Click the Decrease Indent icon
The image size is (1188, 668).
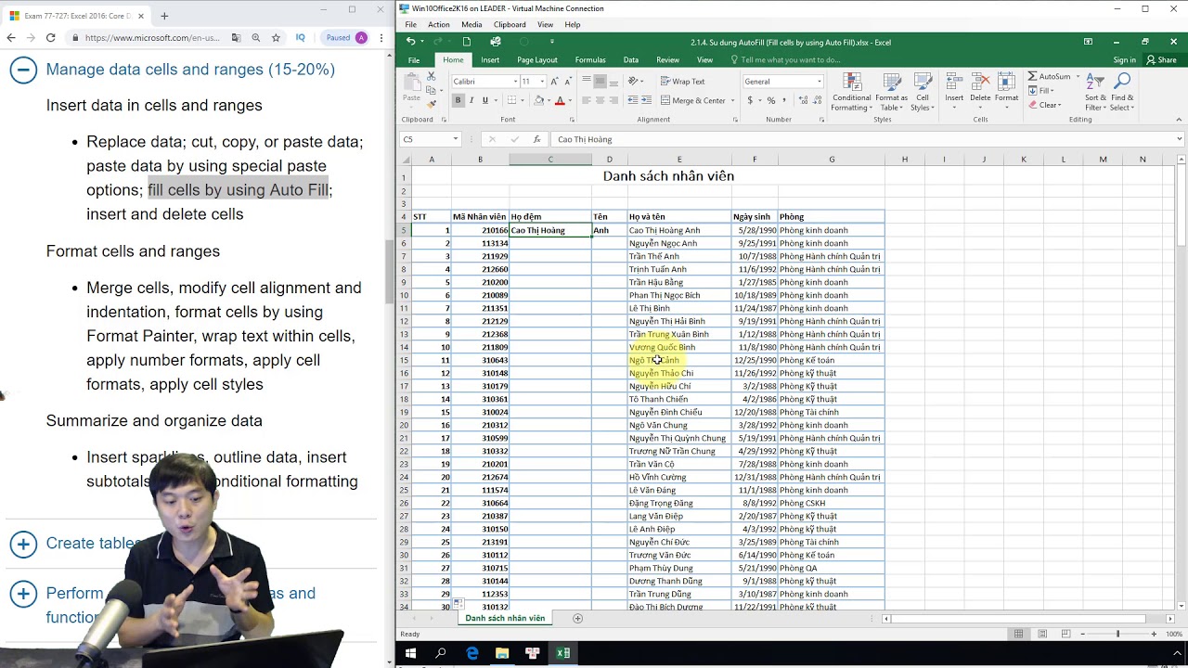(633, 100)
